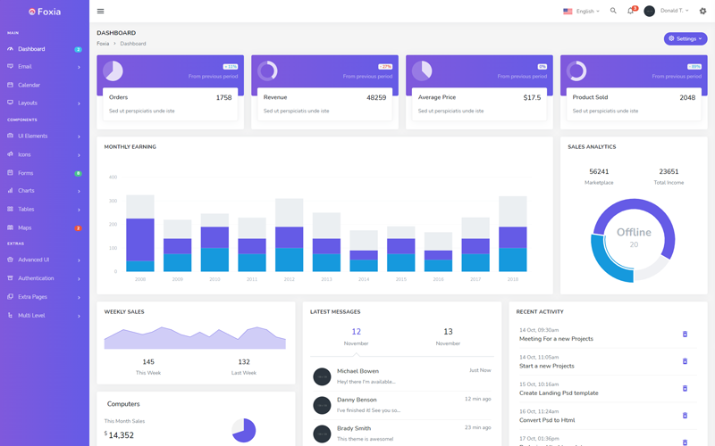Expand the Email sidebar submenu

(x=45, y=67)
